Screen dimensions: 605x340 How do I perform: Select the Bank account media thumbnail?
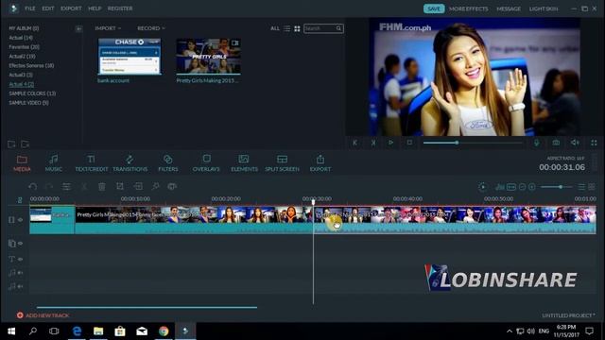pyautogui.click(x=130, y=57)
